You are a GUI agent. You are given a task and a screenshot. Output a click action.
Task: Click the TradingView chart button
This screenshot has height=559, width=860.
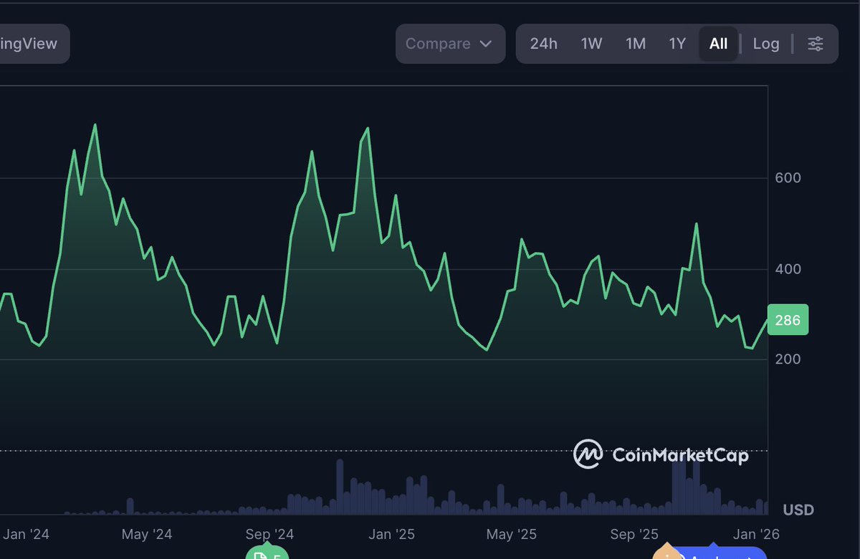(34, 44)
